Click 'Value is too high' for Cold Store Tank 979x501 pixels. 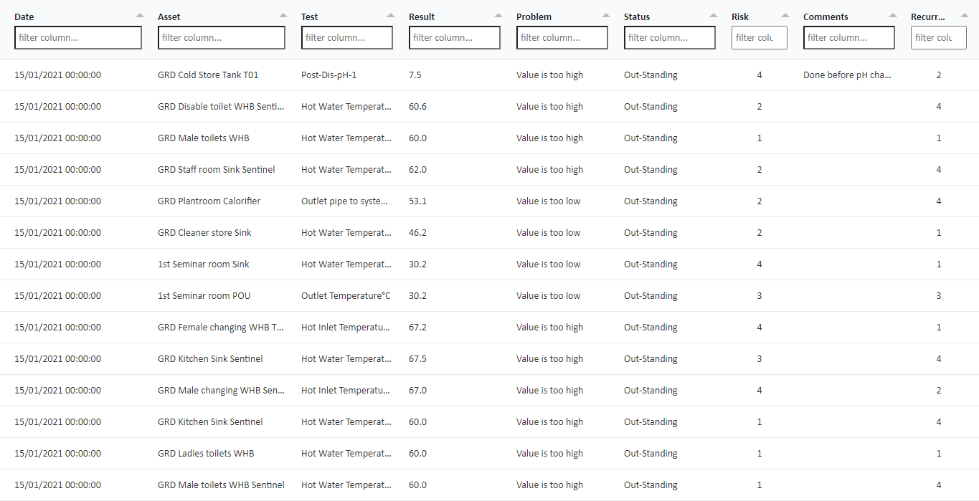549,75
